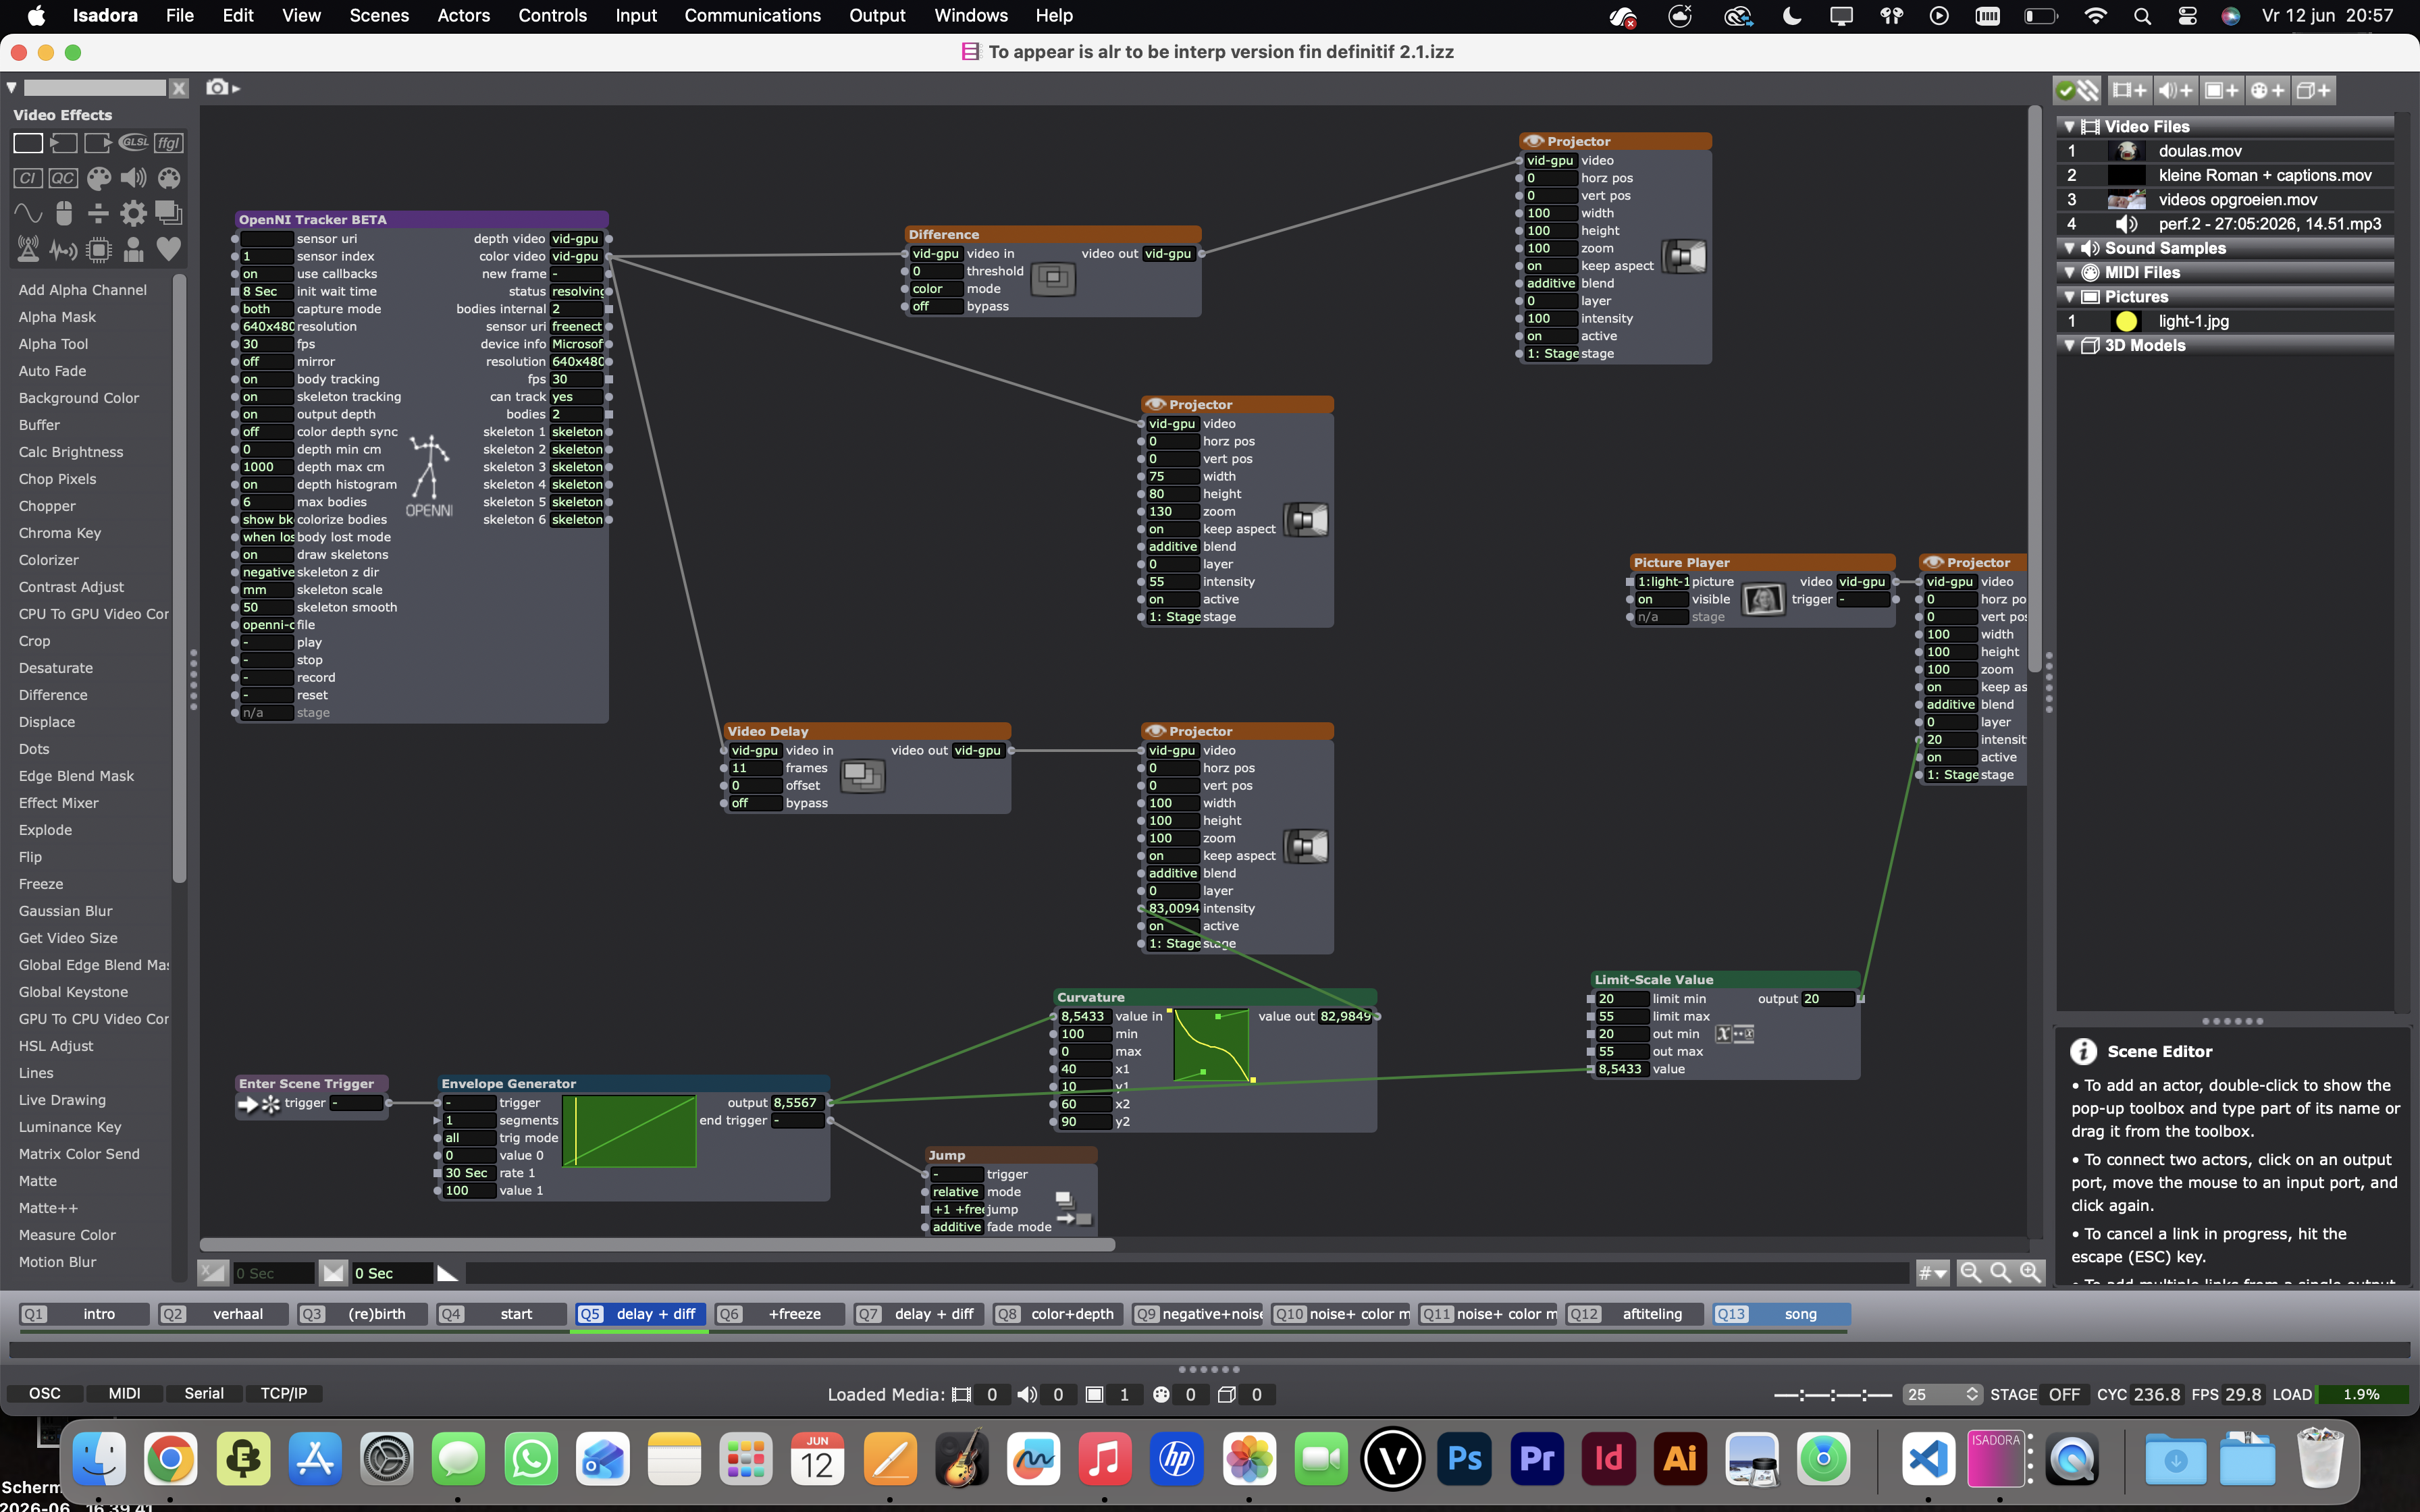The width and height of the screenshot is (2420, 1512).
Task: Select Chroma Key actor in list
Action: 60,533
